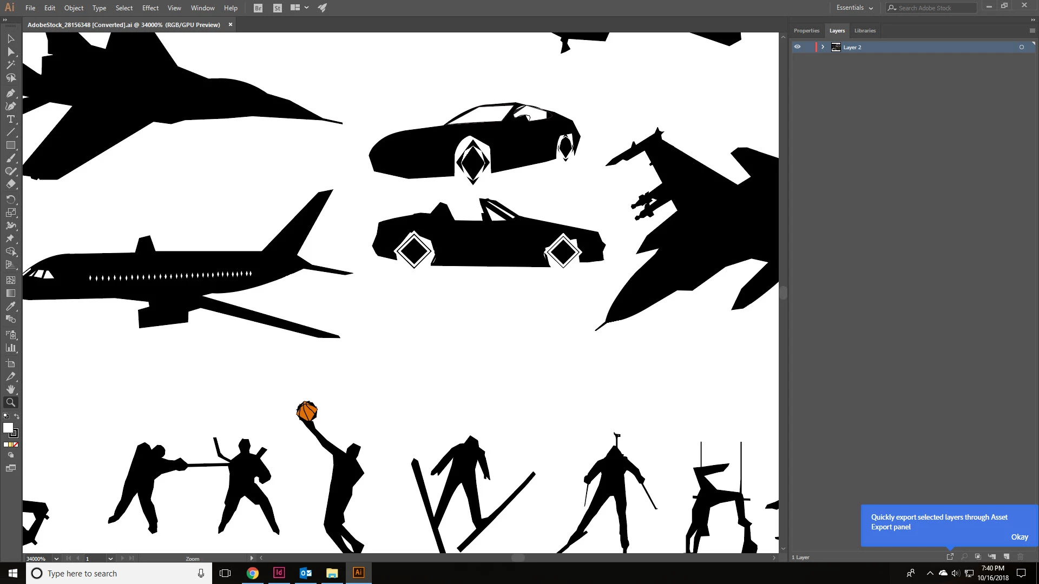
Task: Select the Rectangle tool
Action: pos(10,145)
